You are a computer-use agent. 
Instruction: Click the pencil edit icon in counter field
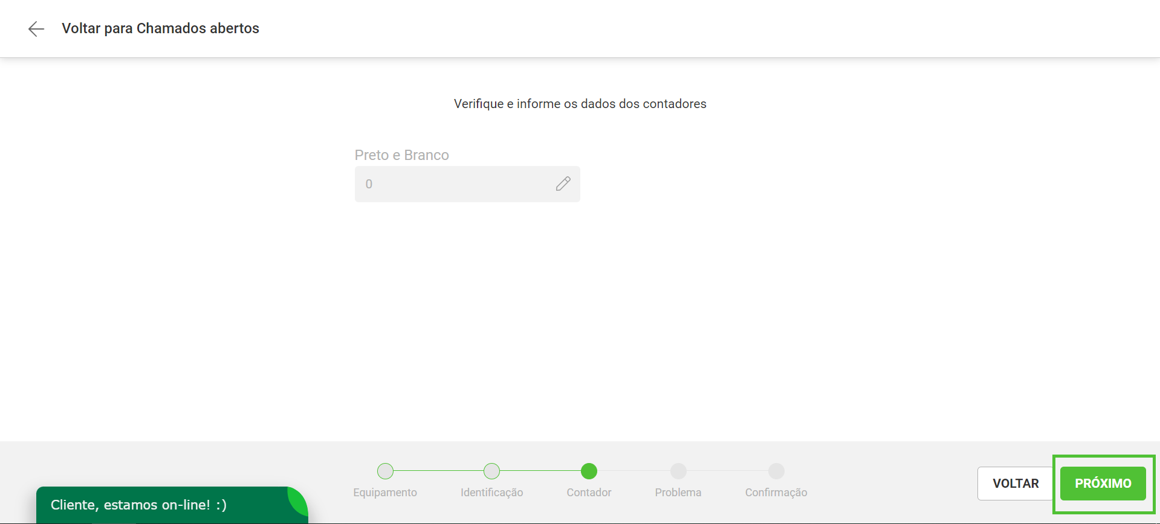pos(563,184)
